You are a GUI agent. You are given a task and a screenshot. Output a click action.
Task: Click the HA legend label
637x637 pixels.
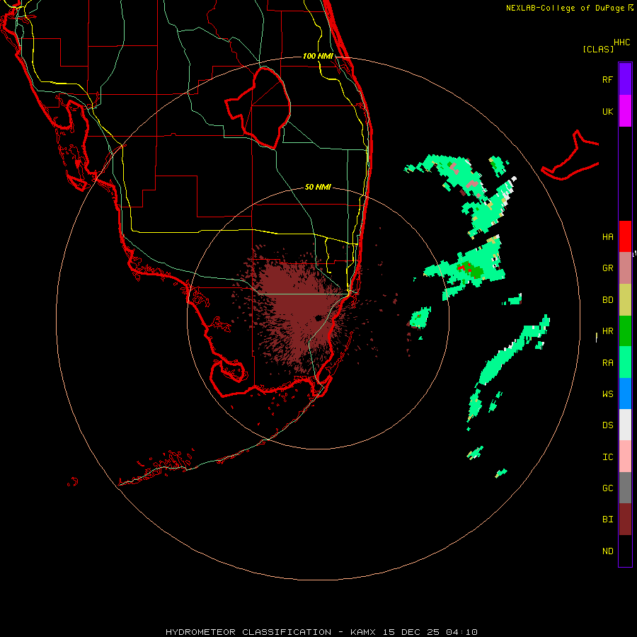tap(608, 237)
